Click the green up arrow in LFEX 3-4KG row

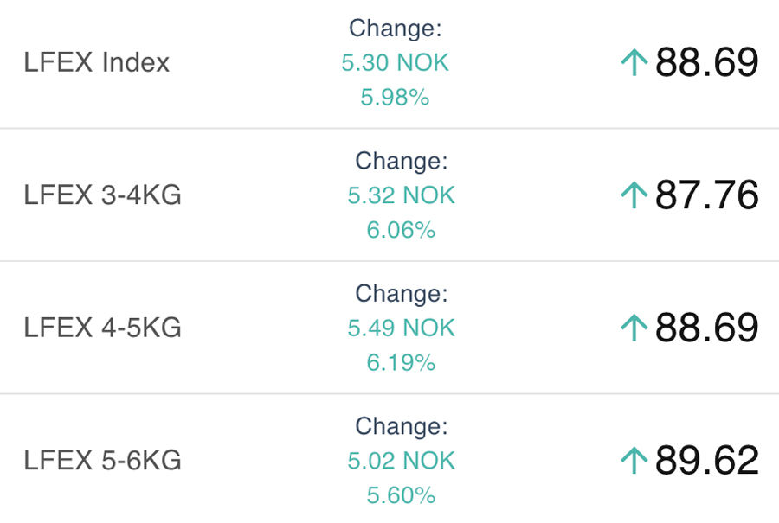(x=634, y=195)
